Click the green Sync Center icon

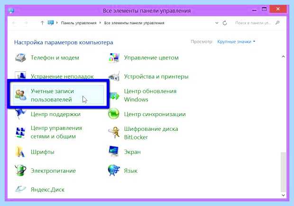tap(114, 114)
